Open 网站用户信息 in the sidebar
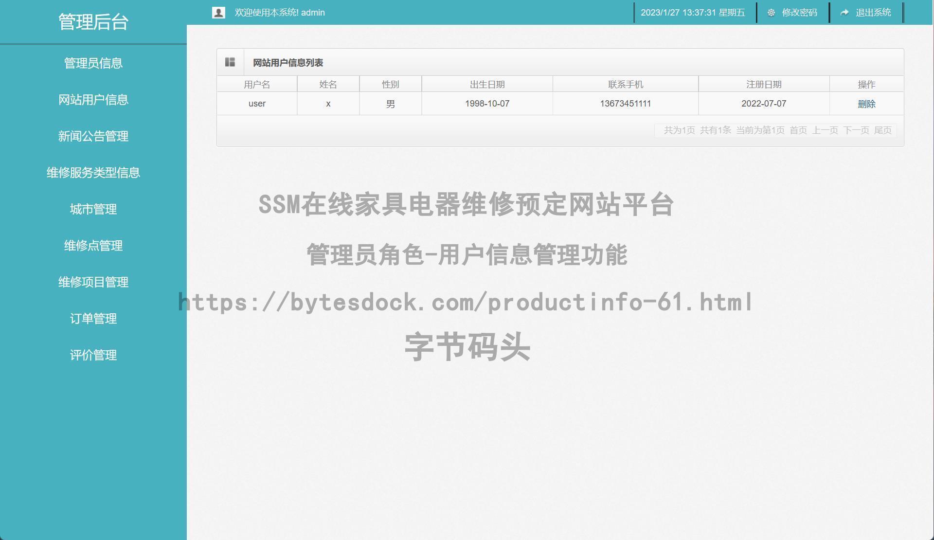 [93, 100]
